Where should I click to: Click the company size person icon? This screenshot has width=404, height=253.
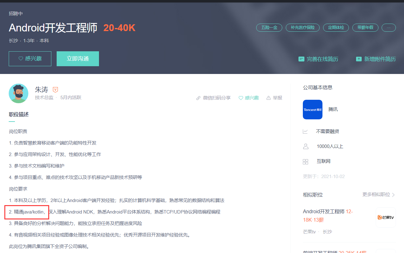(305, 146)
